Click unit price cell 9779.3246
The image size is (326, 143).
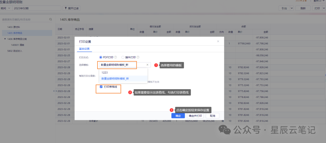click(244, 79)
